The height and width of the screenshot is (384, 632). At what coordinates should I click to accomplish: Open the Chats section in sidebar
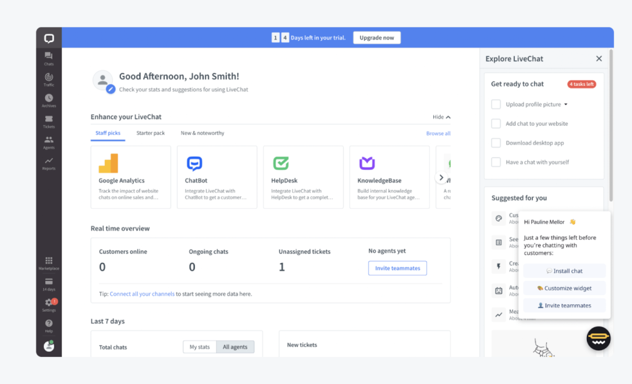[x=49, y=59]
